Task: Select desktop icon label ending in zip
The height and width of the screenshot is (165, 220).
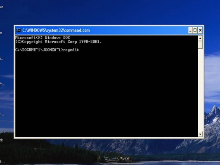Action: coord(2,140)
